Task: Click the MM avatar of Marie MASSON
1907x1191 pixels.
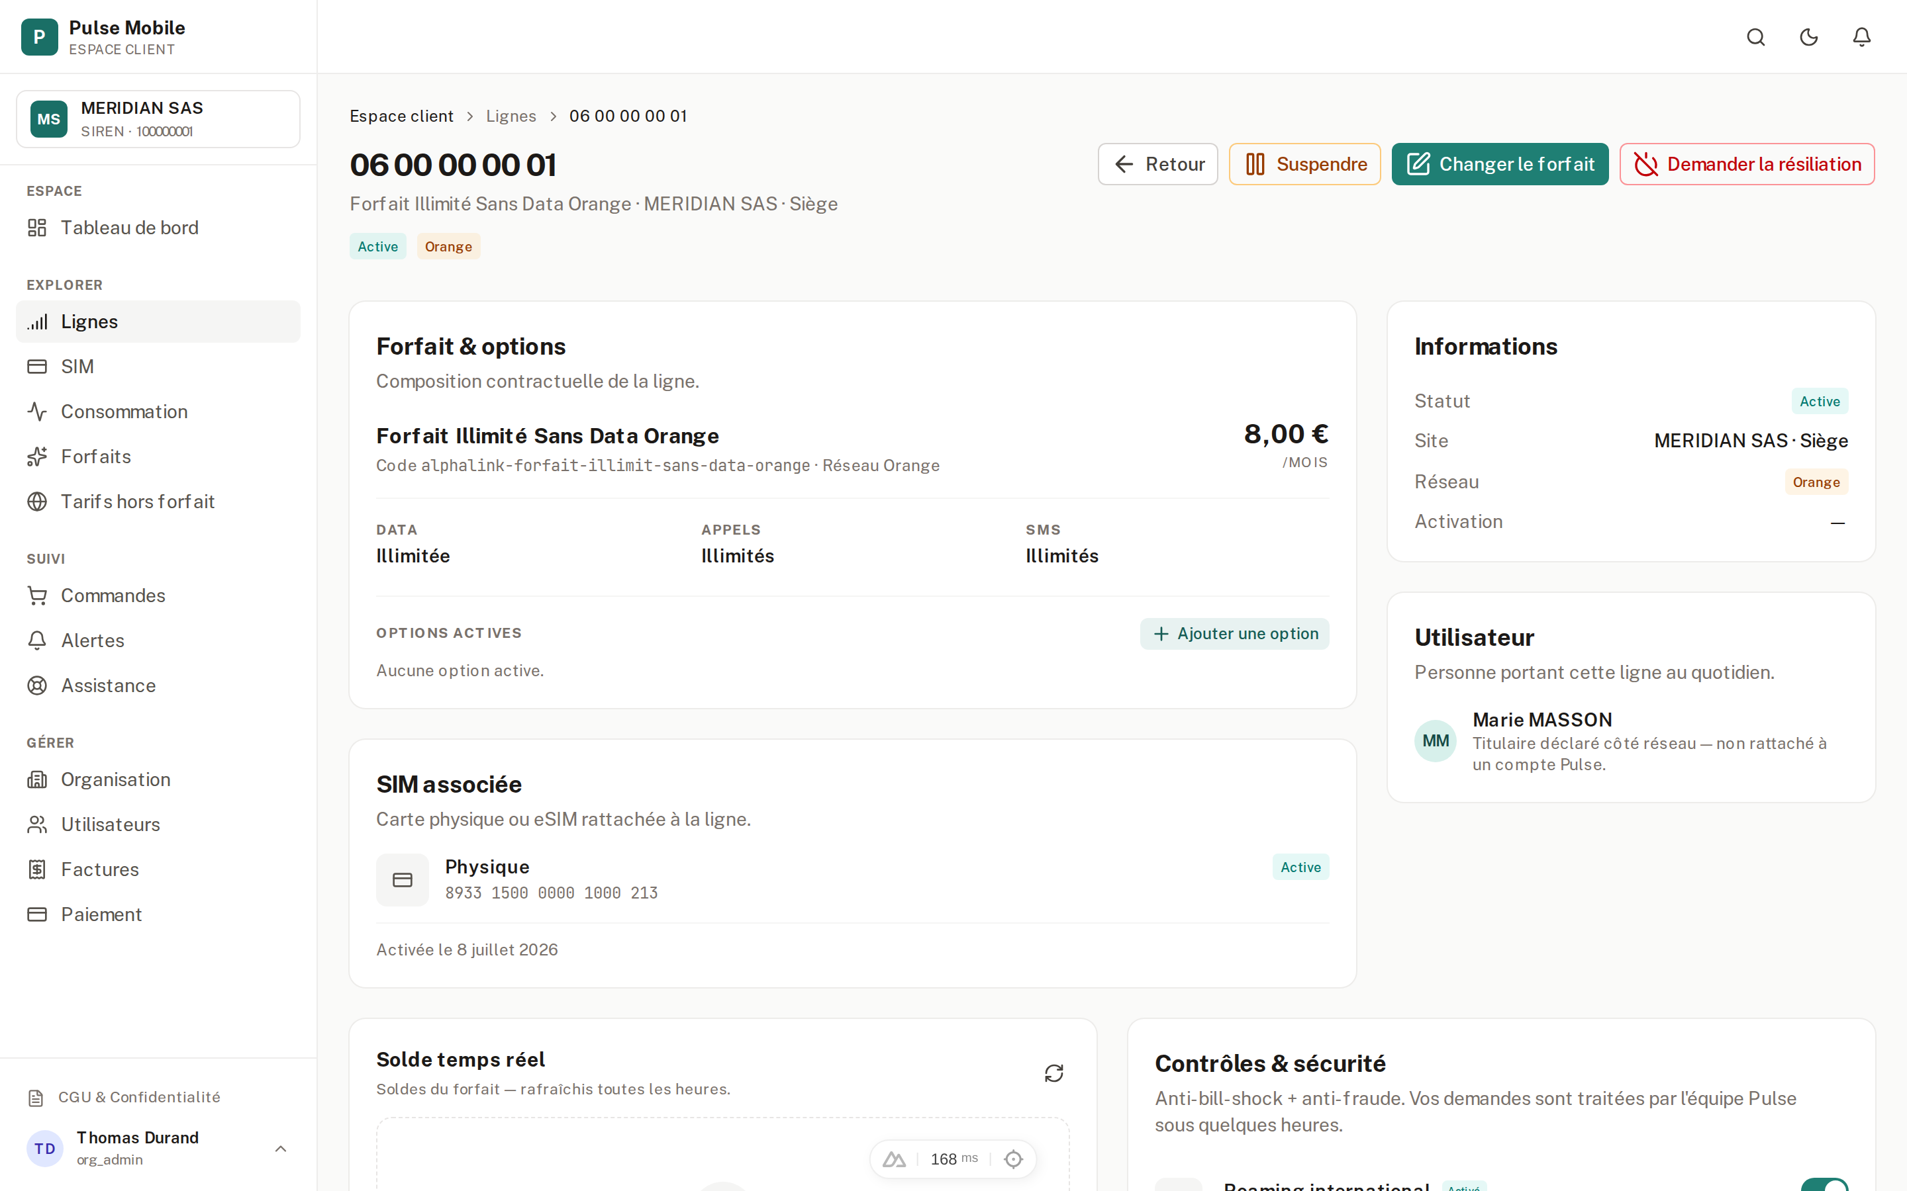Action: pyautogui.click(x=1436, y=740)
